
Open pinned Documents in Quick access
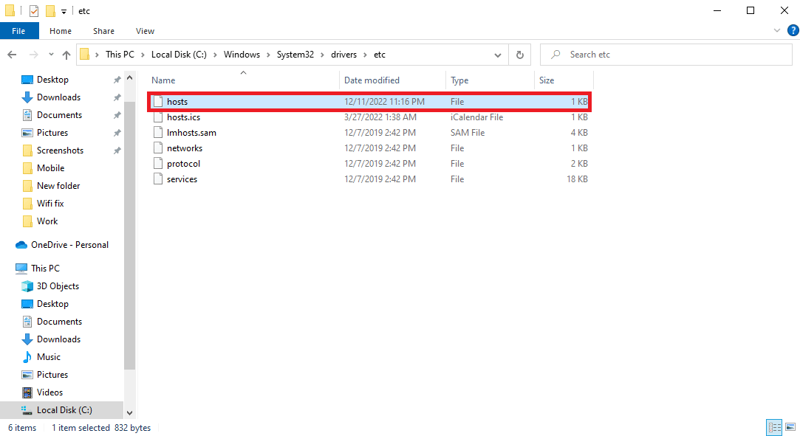pos(59,115)
